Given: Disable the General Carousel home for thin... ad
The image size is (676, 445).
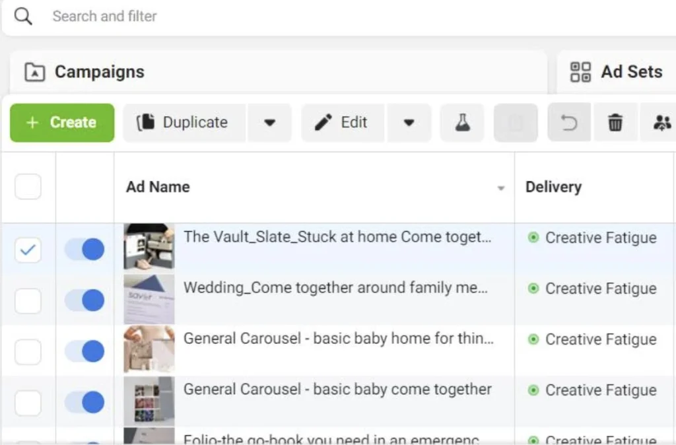Looking at the screenshot, I should 84,351.
